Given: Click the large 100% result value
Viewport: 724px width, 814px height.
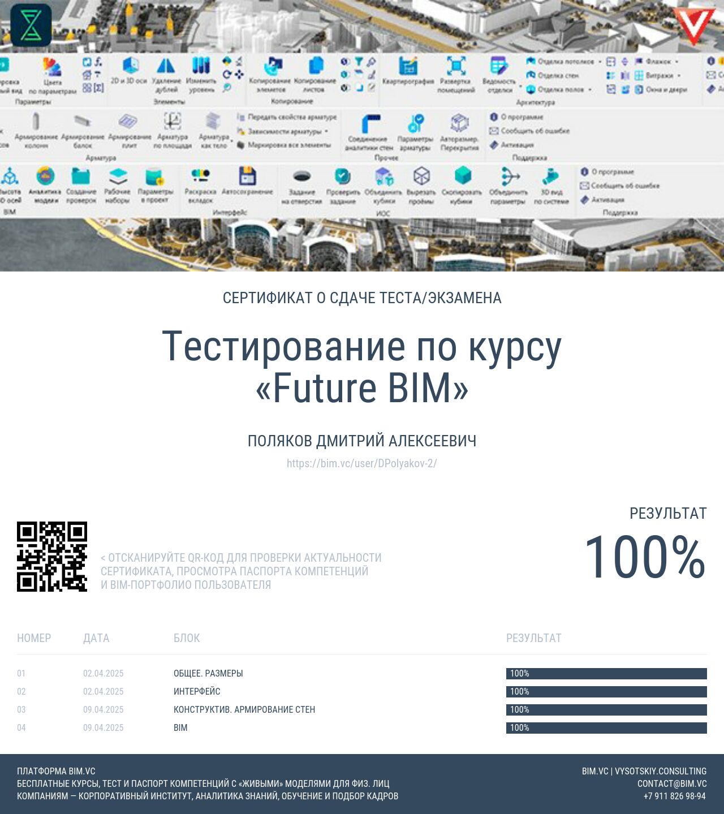Looking at the screenshot, I should click(x=645, y=557).
